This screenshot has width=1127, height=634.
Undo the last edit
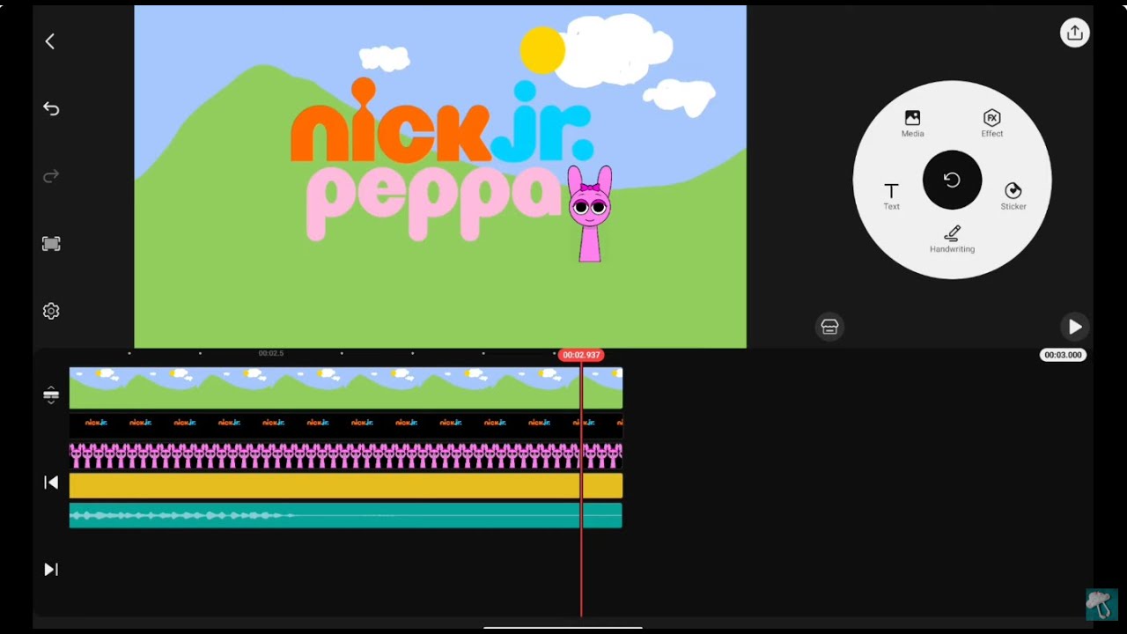coord(51,109)
